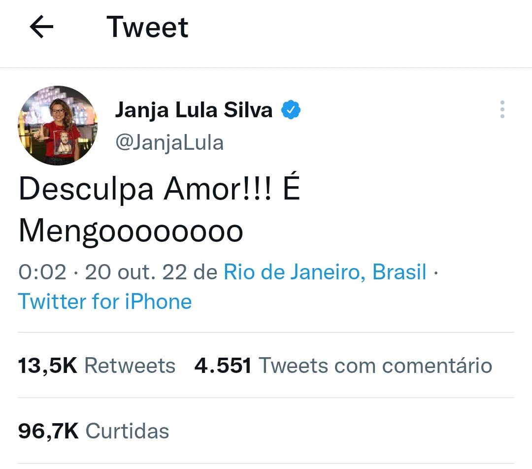This screenshot has height=469, width=532.
Task: Click the Tweet header title
Action: click(x=146, y=27)
